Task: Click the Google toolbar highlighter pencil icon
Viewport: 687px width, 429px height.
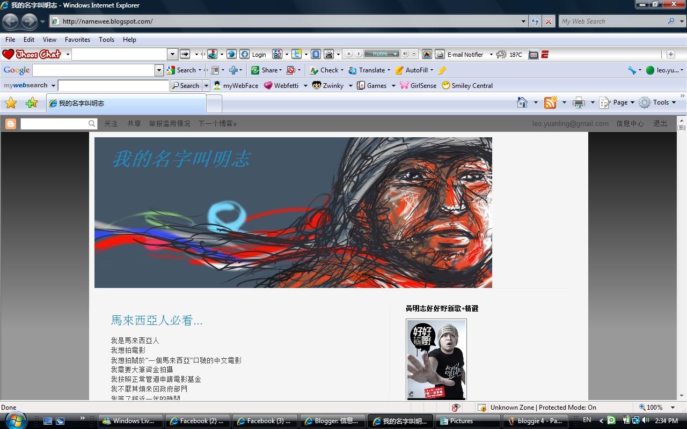Action: (442, 70)
